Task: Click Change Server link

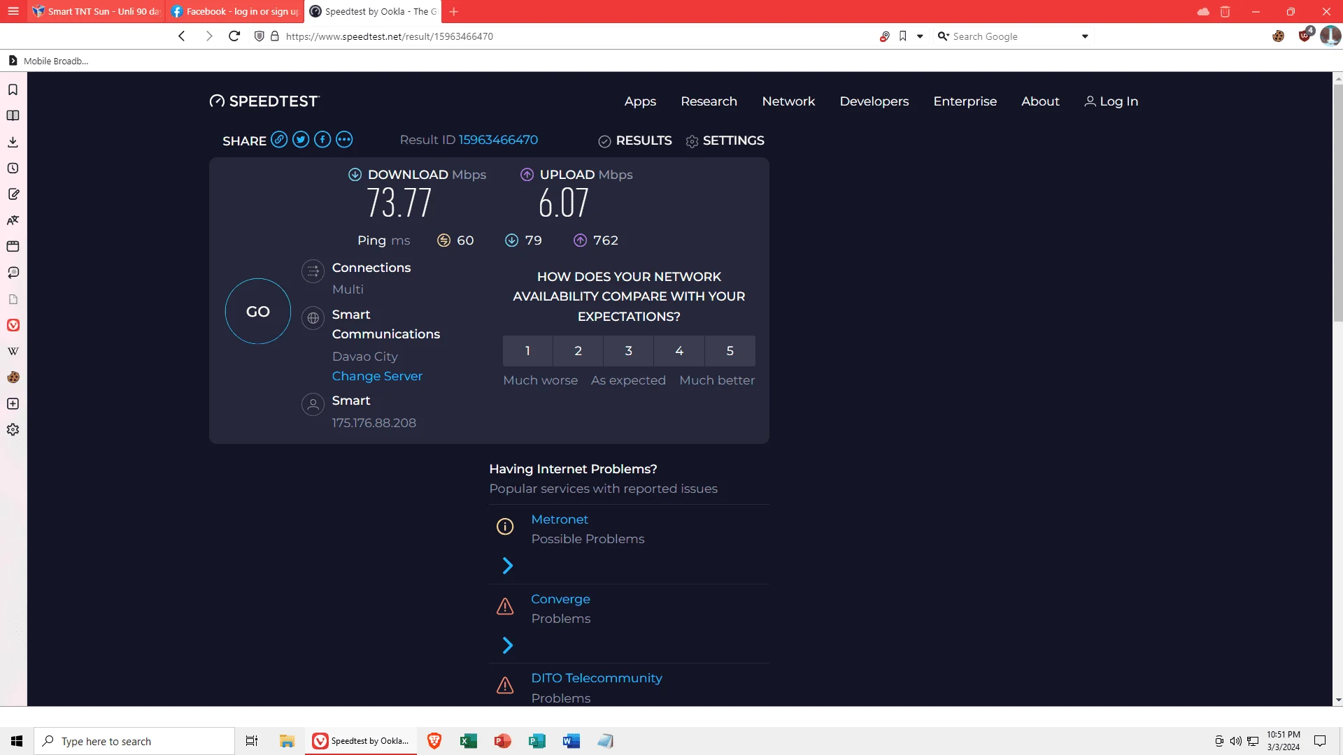Action: [377, 376]
